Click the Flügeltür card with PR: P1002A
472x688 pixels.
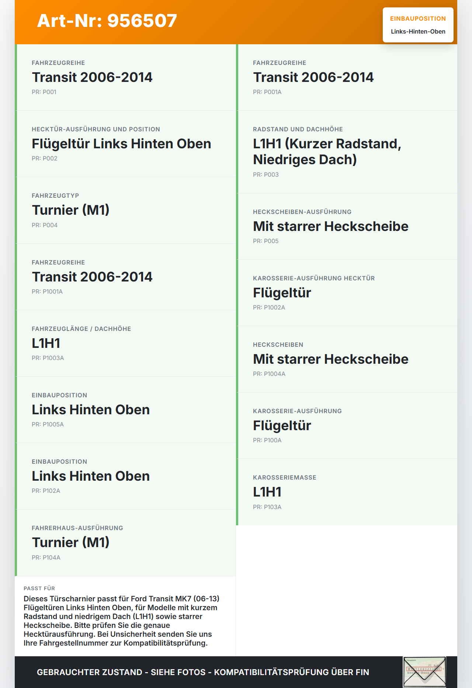(347, 293)
